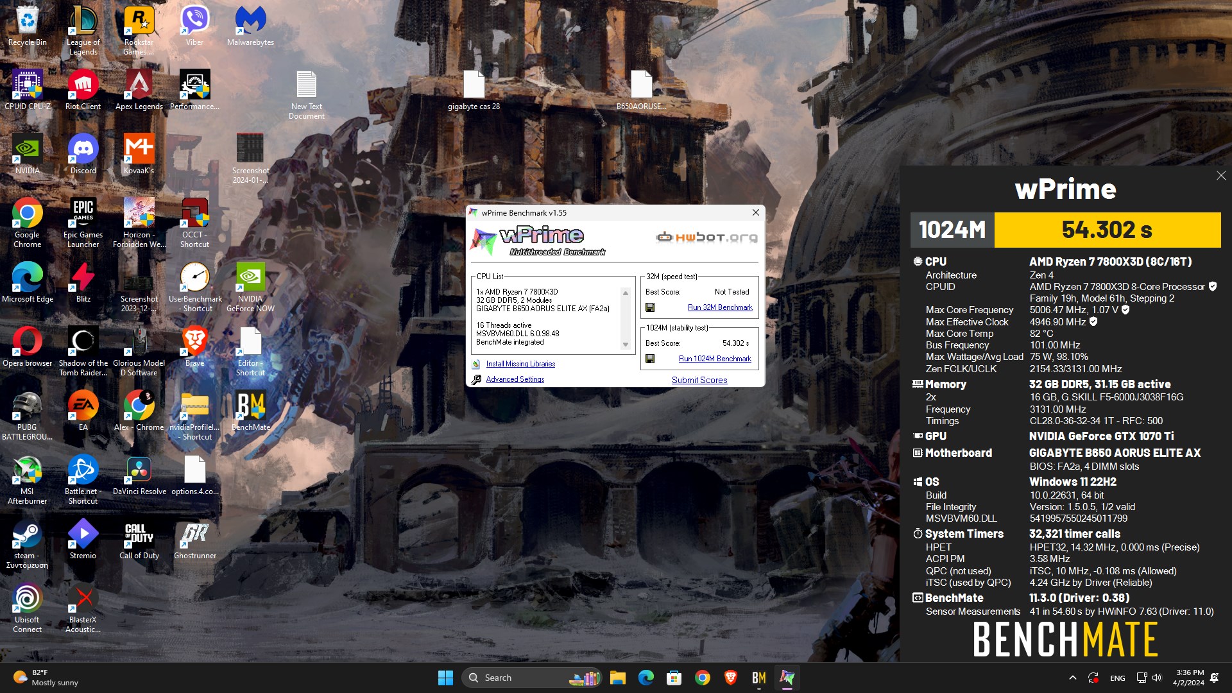Click the 1024M label in BenchMate panel
The image size is (1232, 693).
(952, 230)
